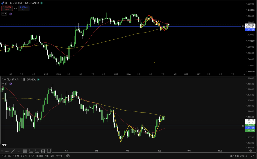Click the purple sync icon on daily chart
This screenshot has width=257, height=159.
11,84
